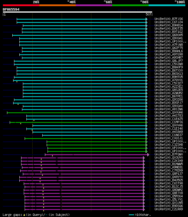The height and width of the screenshot is (217, 188).
Task: Select label UniRef100_C0GSJ1
Action: (169, 138)
